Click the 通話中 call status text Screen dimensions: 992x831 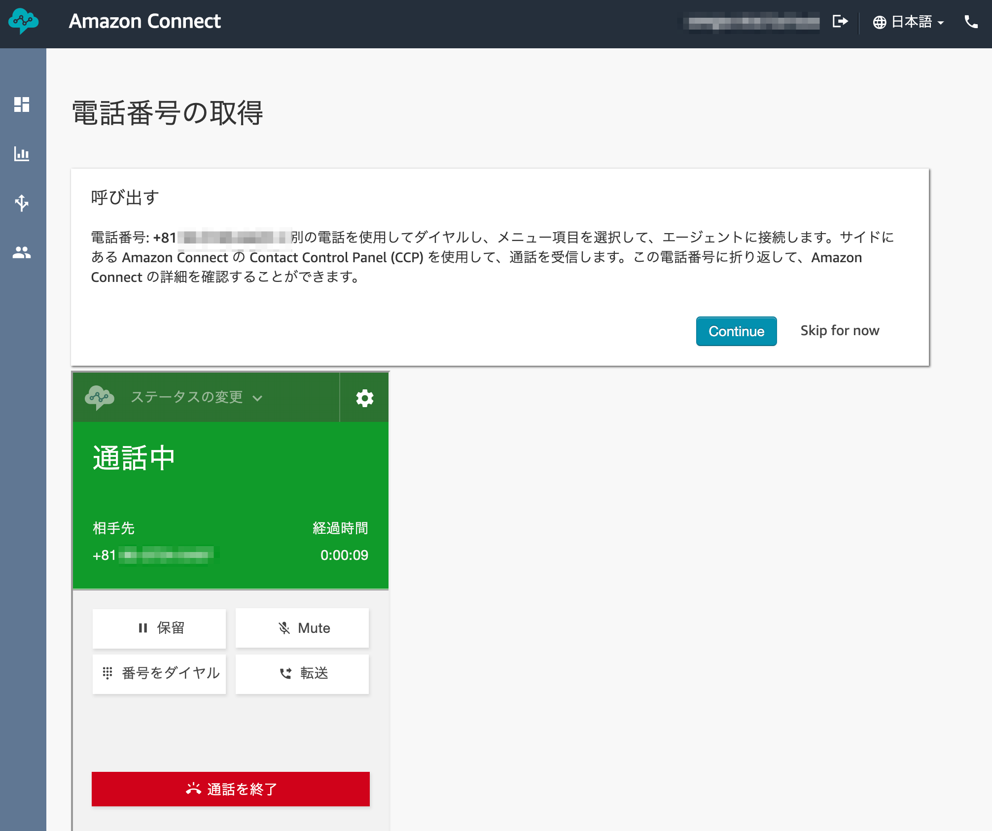134,458
